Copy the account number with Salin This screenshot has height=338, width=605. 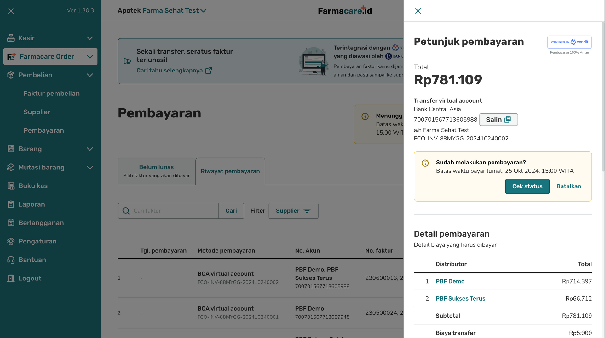coord(498,120)
